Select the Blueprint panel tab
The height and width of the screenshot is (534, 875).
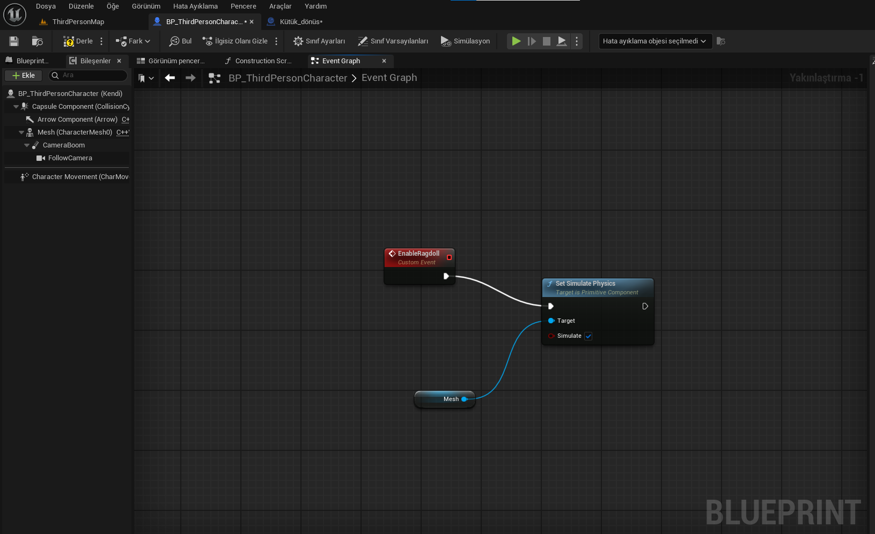(x=31, y=61)
